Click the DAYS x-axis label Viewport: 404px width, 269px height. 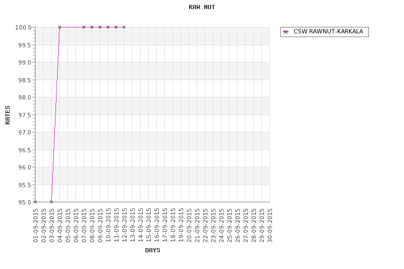(152, 250)
